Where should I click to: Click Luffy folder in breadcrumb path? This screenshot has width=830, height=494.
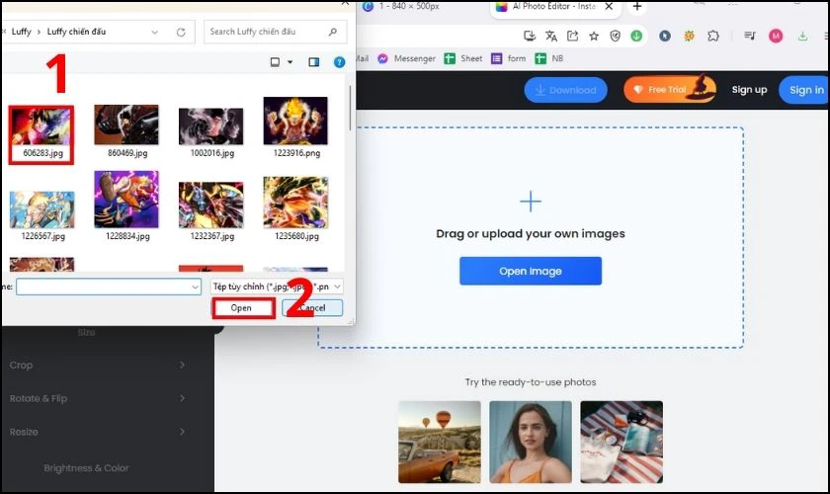[x=21, y=32]
